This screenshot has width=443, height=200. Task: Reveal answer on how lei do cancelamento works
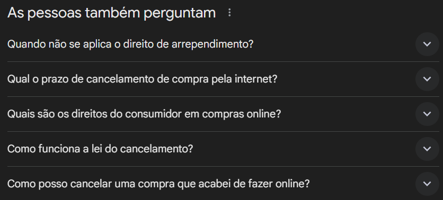pyautogui.click(x=223, y=149)
